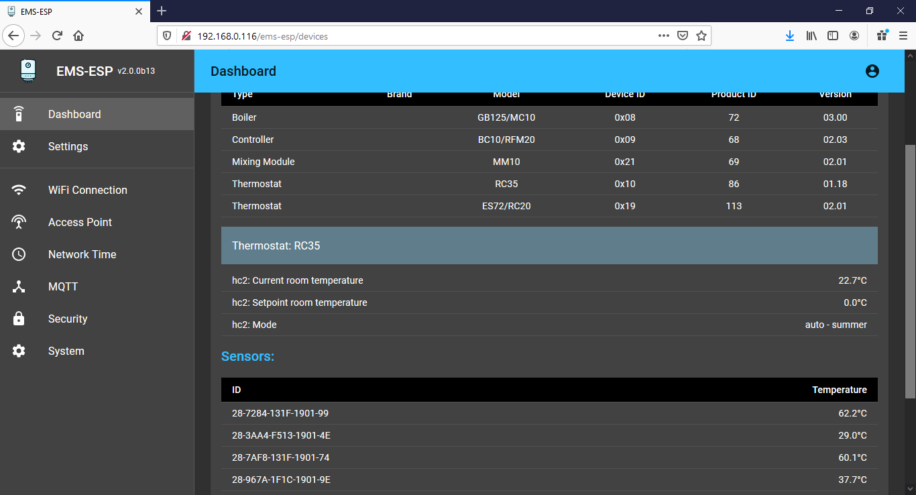
Task: Open Network Time via the clock icon
Action: click(x=82, y=254)
